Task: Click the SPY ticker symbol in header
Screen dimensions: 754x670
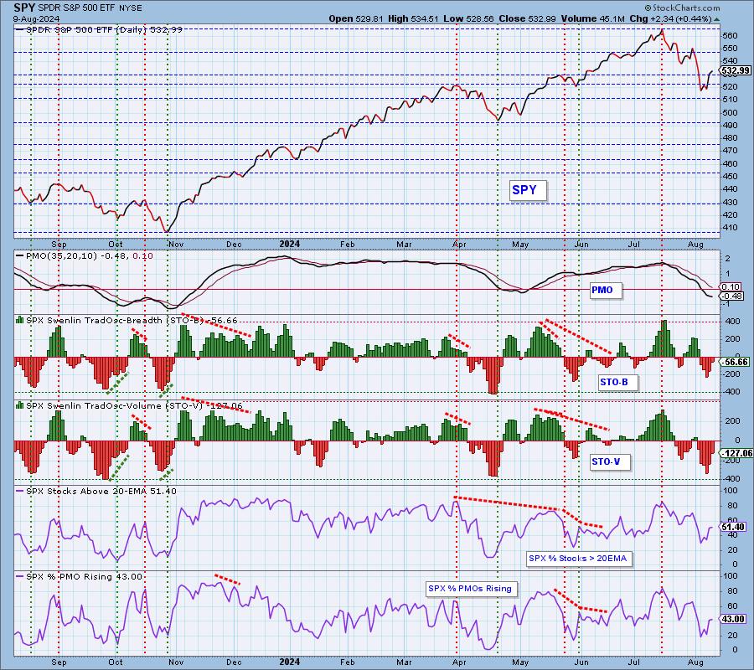Action: 24,8
